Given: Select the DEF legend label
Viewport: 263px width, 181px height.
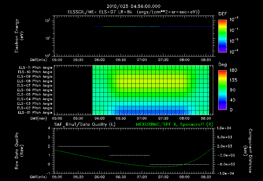Looking at the screenshot, I should click(223, 14).
